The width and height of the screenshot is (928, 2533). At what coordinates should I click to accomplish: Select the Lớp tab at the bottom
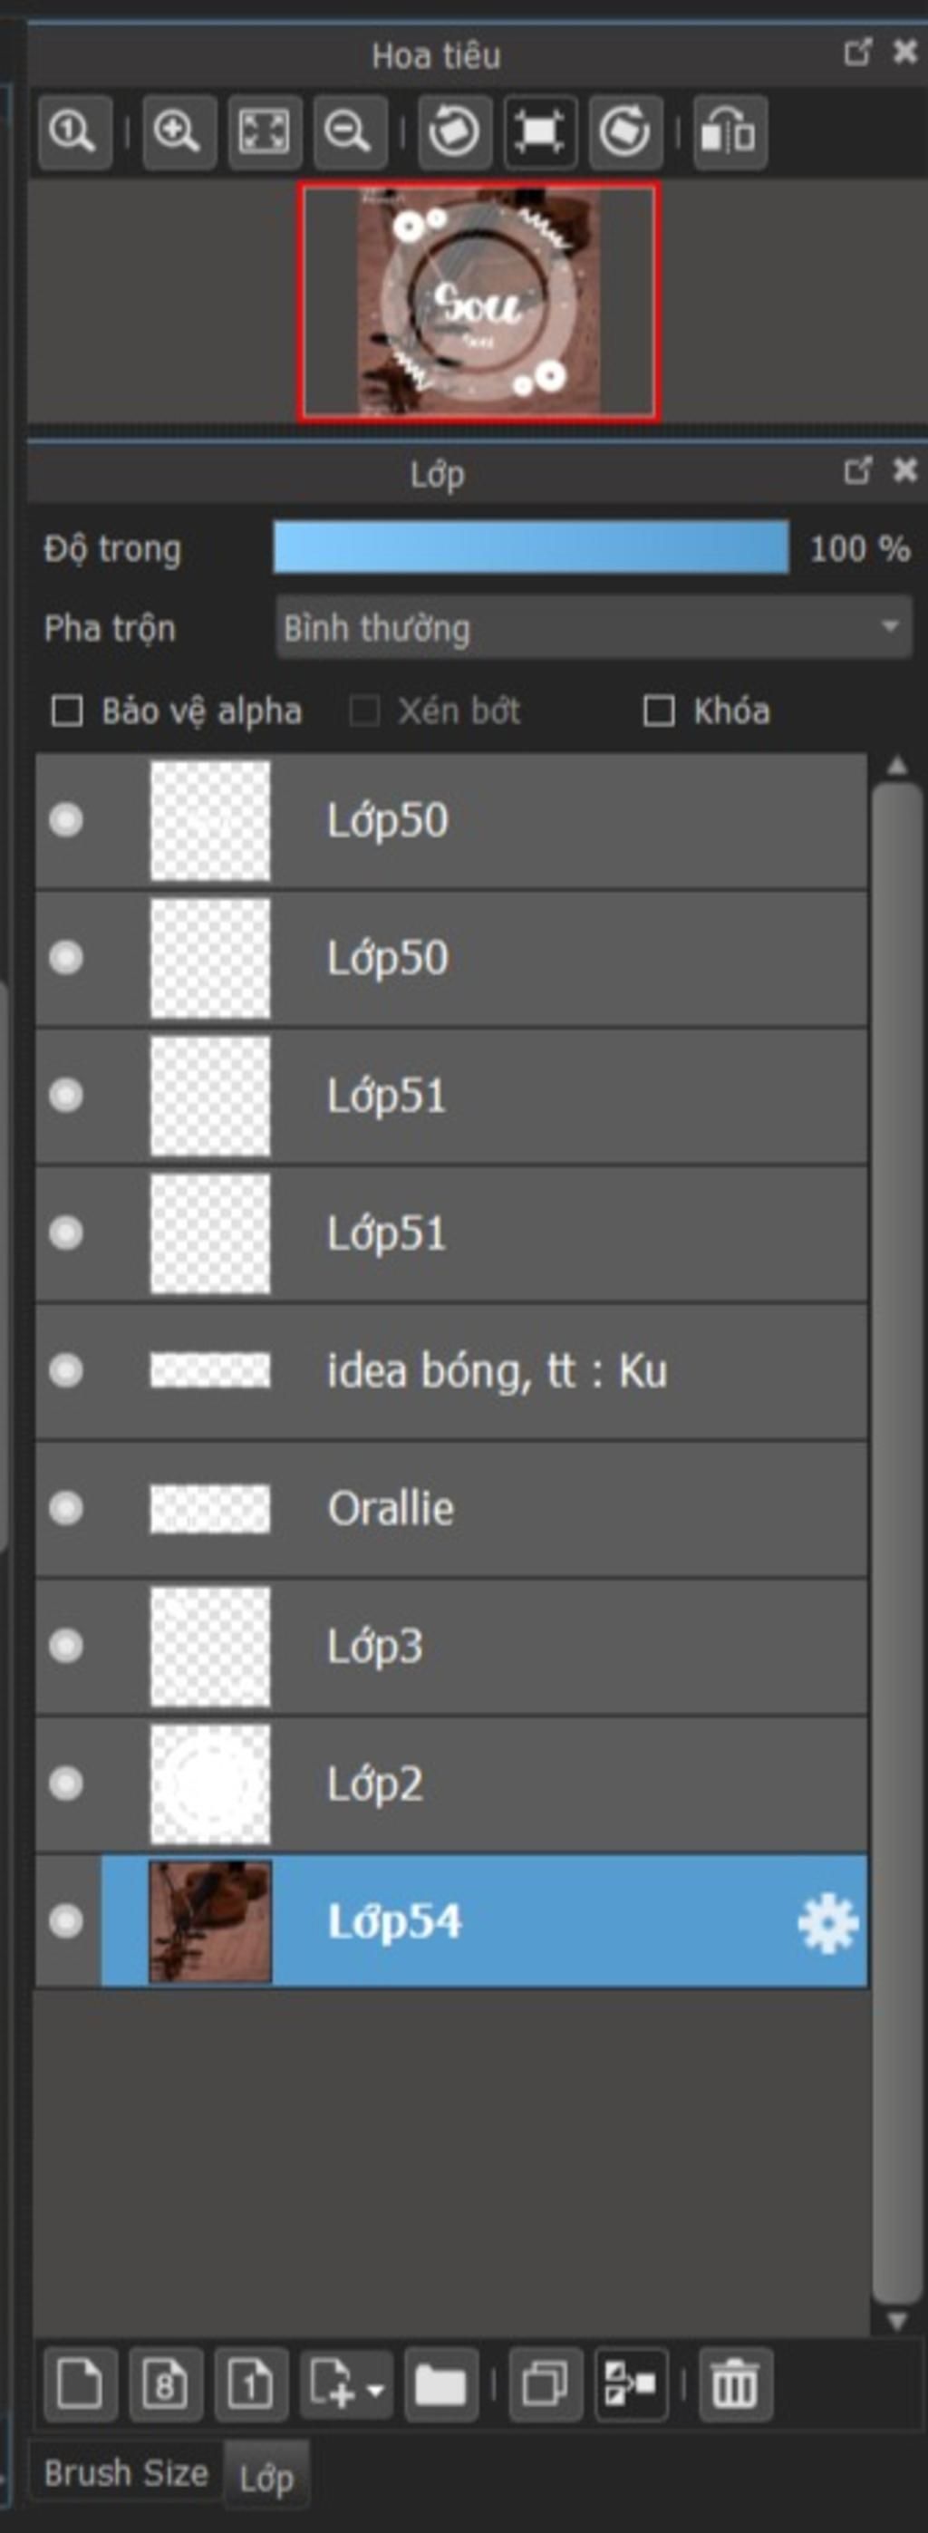tap(266, 2475)
